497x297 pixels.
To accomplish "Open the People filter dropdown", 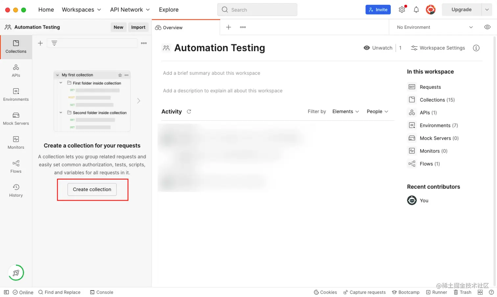I will point(377,111).
